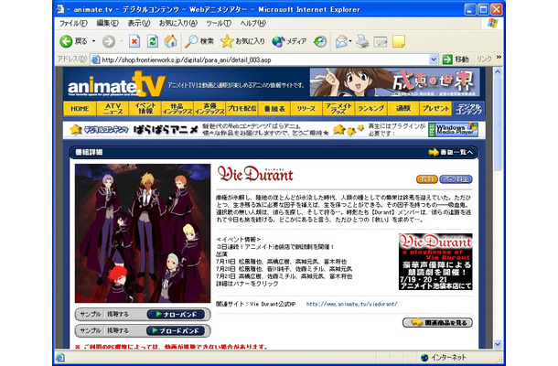Click the Windows flag logo in the menu bar
This screenshot has width=558, height=366.
click(493, 23)
